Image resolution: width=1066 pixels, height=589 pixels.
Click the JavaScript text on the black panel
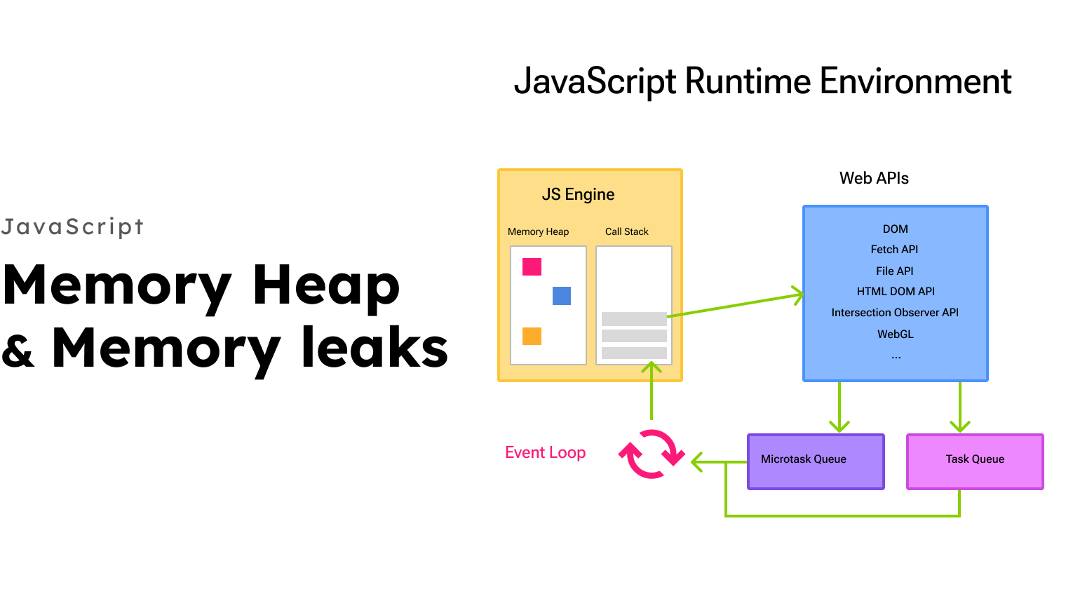[73, 226]
